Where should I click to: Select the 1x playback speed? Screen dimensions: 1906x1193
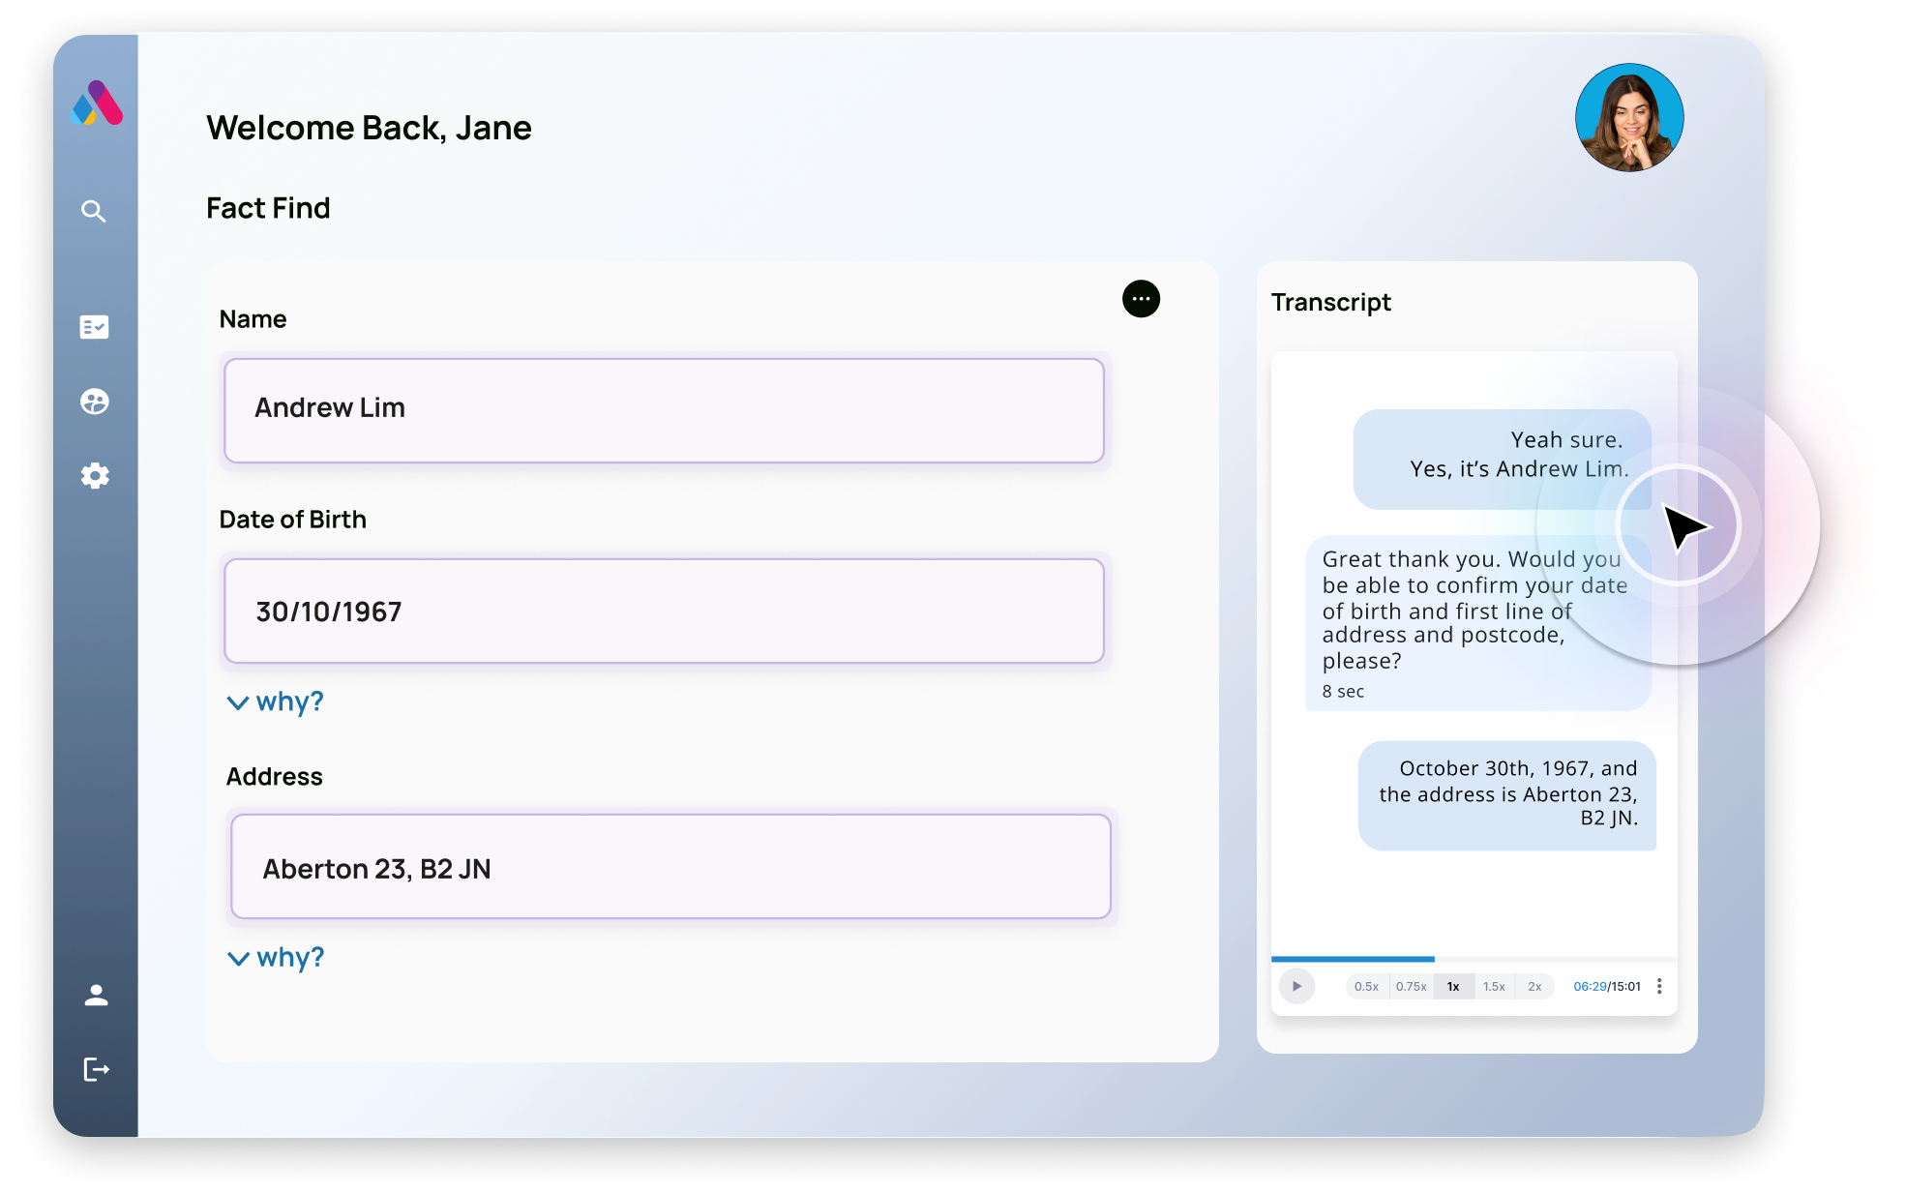[1453, 986]
